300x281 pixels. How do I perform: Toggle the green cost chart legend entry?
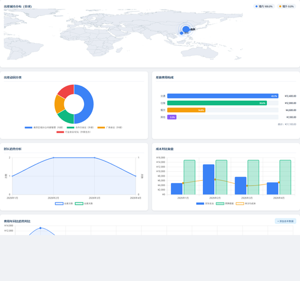tap(225, 204)
